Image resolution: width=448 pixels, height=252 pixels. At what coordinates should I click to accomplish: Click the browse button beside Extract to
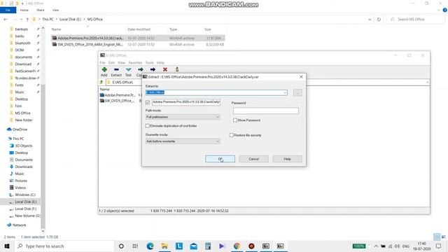(x=297, y=92)
